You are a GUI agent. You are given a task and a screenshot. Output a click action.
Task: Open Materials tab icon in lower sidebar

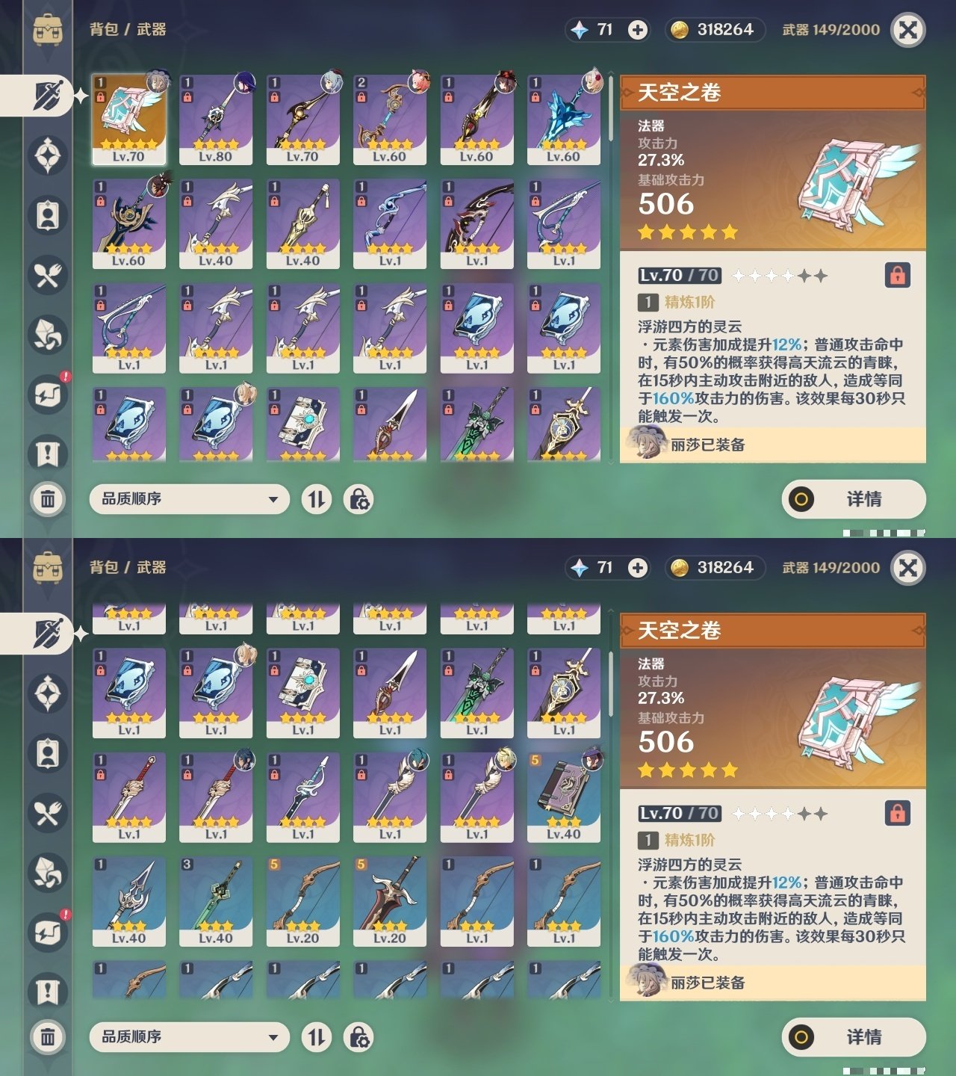coord(48,873)
